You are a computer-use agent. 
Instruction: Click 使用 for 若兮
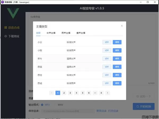tap(117, 59)
